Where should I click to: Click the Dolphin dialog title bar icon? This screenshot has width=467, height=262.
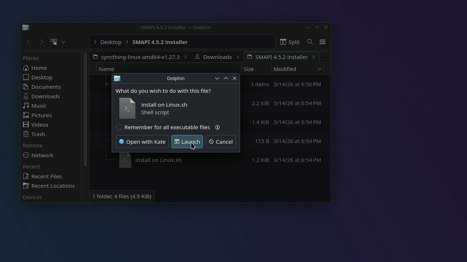(117, 78)
